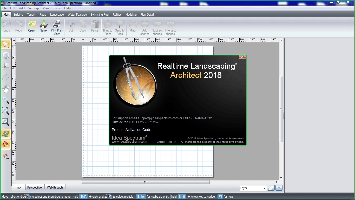This screenshot has width=355, height=200.
Task: Select the Plan view tab
Action: [x=18, y=188]
